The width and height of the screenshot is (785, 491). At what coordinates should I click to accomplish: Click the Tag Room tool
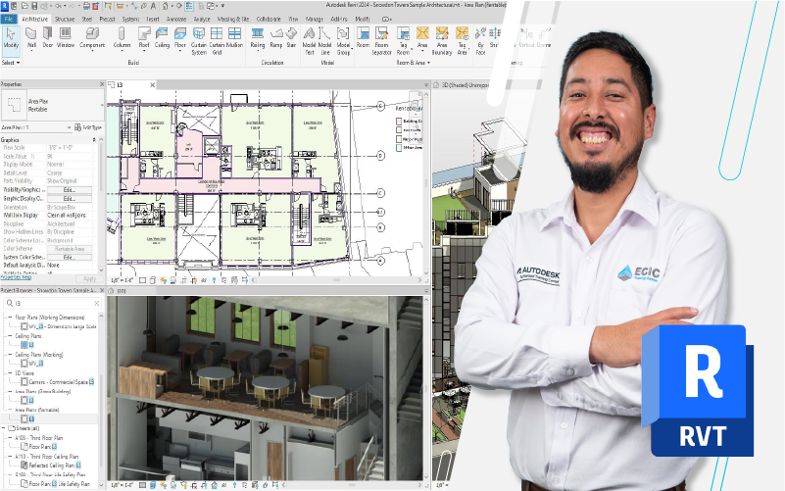pos(403,41)
